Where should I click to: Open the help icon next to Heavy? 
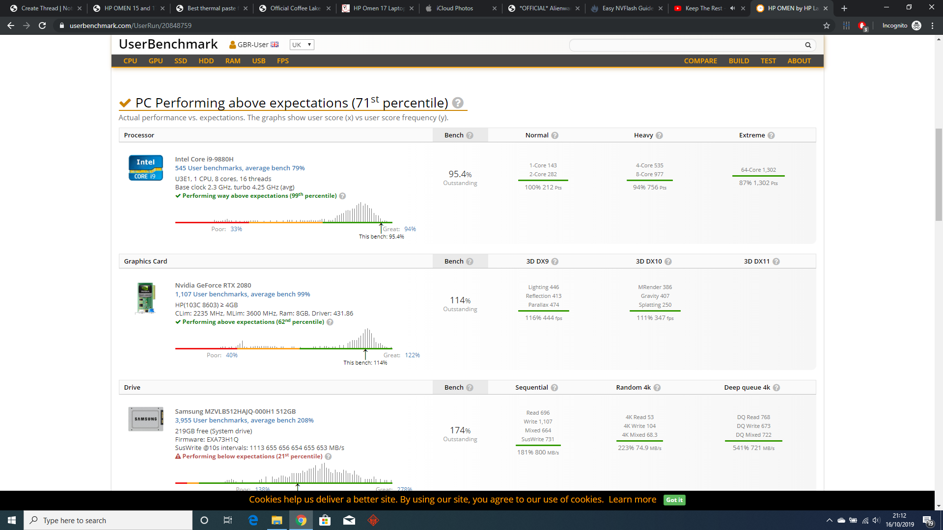coord(659,135)
